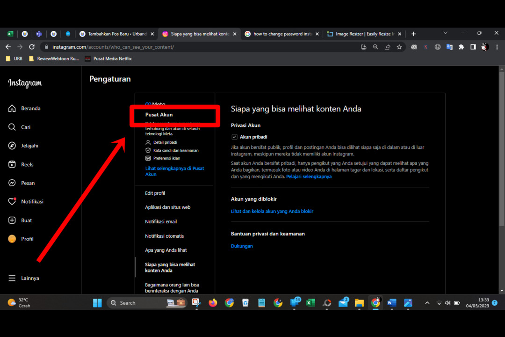This screenshot has width=505, height=337.
Task: Open URB bookmark folder
Action: coord(14,59)
